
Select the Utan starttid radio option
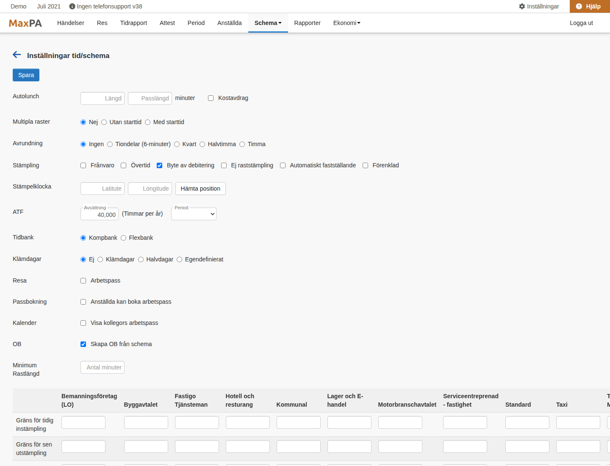(104, 122)
